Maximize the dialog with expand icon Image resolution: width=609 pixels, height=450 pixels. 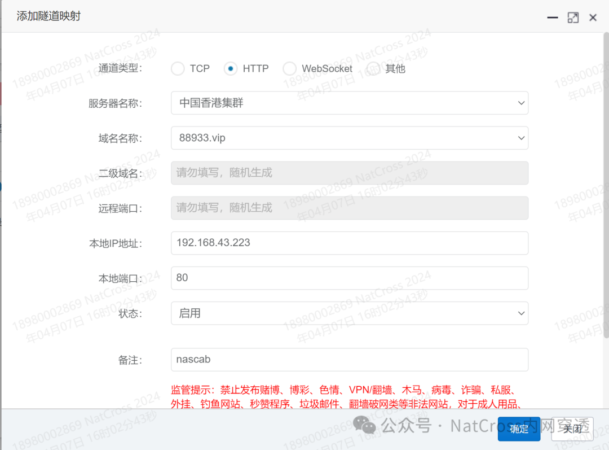573,18
